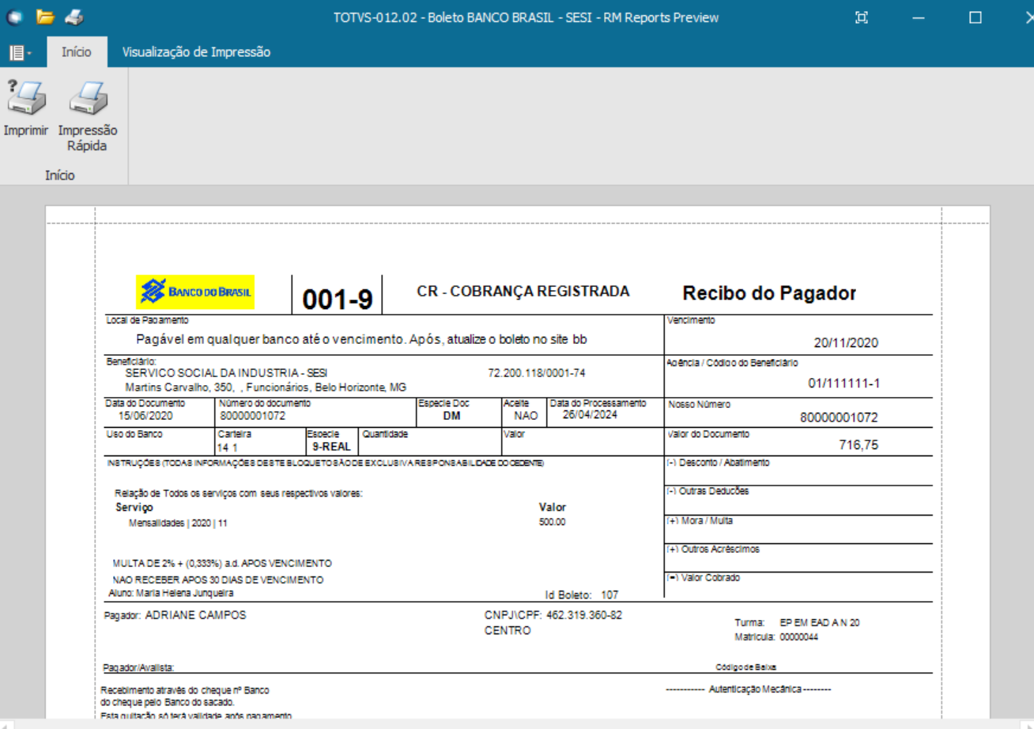Click the 'CR - COBRANÇA REGISTRADA' heading
Viewport: 1034px width, 729px height.
523,291
